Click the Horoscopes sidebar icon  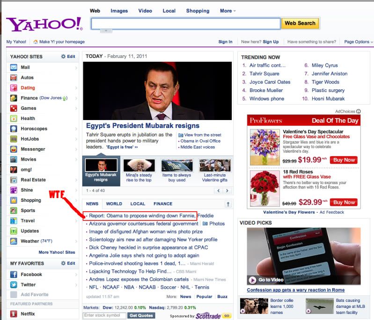pos(14,129)
